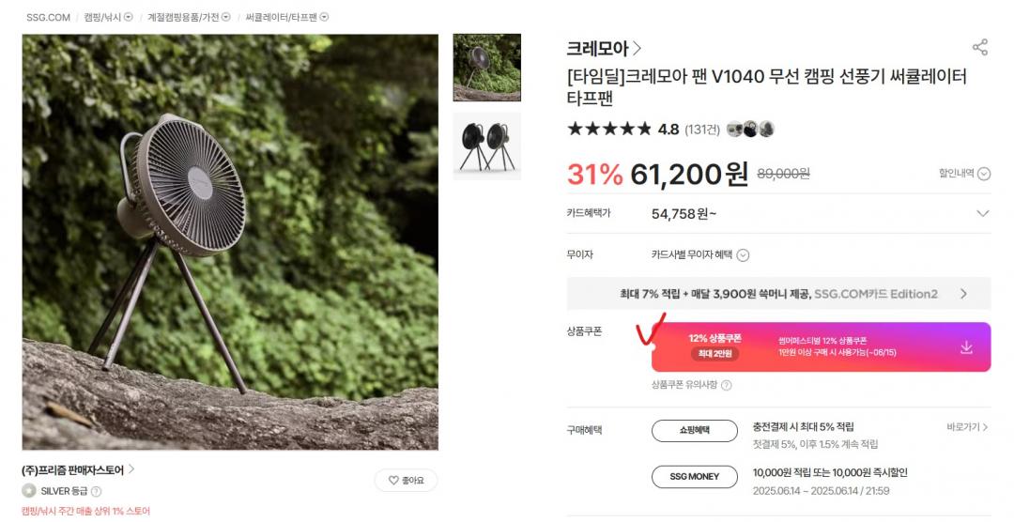Click the heart 좋아요 like button
The image size is (1014, 522).
pyautogui.click(x=407, y=481)
